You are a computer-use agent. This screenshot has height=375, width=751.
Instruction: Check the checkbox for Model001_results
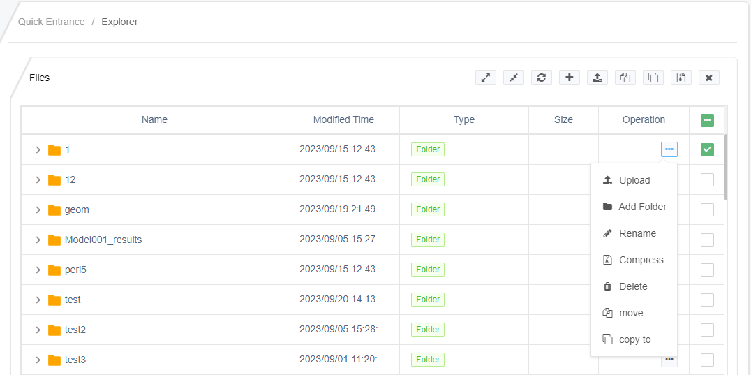pos(707,240)
